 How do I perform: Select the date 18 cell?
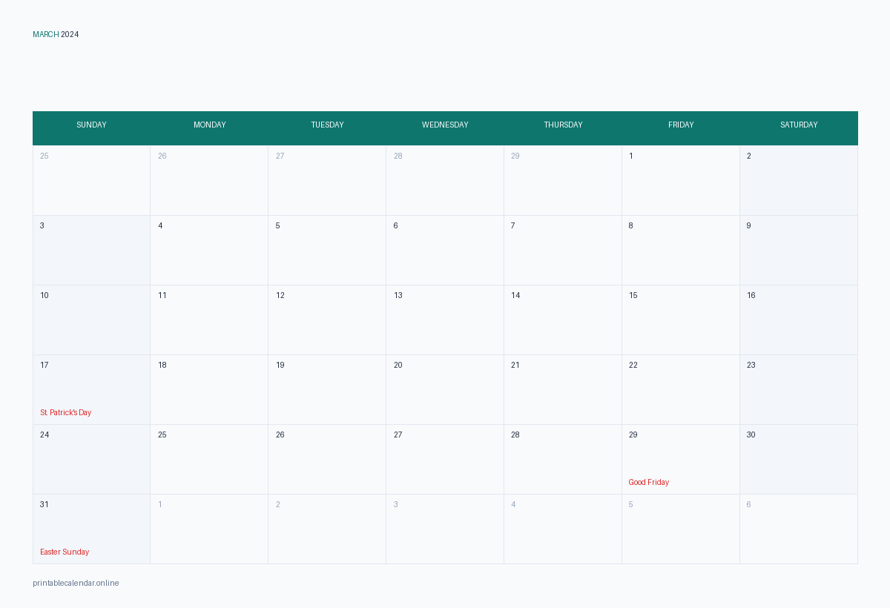coord(209,390)
